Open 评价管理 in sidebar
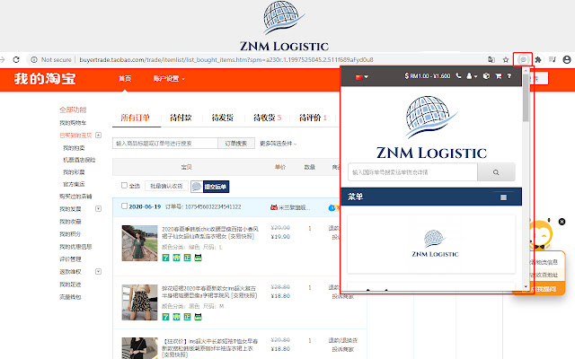The height and width of the screenshot is (359, 575). (x=70, y=259)
